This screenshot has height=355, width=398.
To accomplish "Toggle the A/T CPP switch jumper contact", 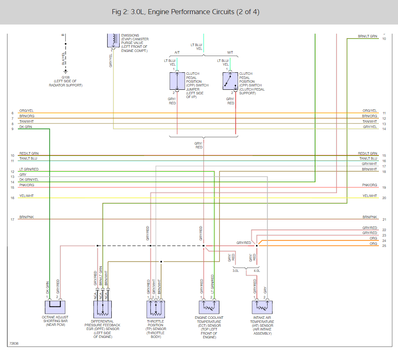I will (x=177, y=81).
